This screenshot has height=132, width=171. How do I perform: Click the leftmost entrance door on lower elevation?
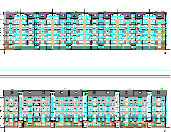21,125
